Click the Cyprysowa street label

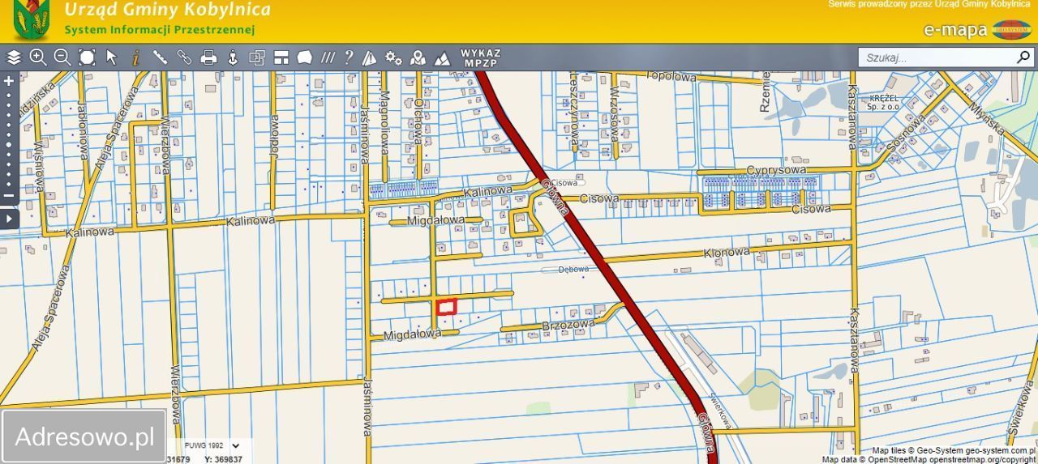(776, 170)
